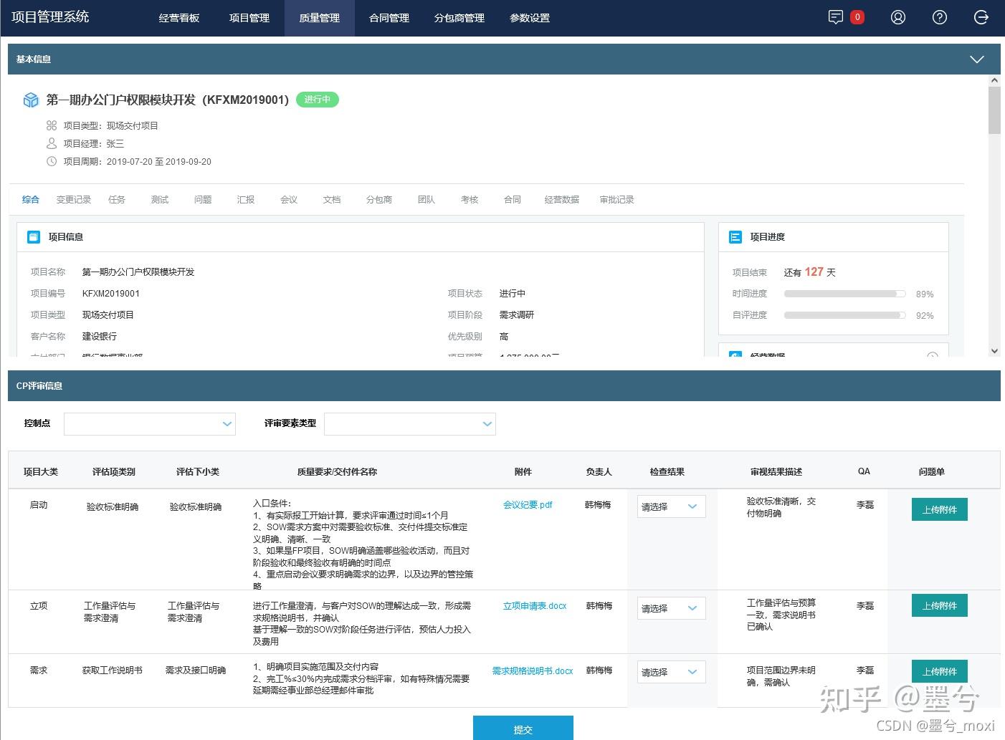Switch to the 团队 tab
The height and width of the screenshot is (740, 1005).
point(427,200)
